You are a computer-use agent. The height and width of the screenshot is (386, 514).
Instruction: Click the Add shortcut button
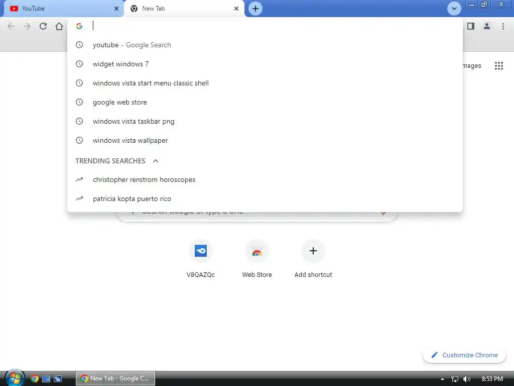click(313, 259)
